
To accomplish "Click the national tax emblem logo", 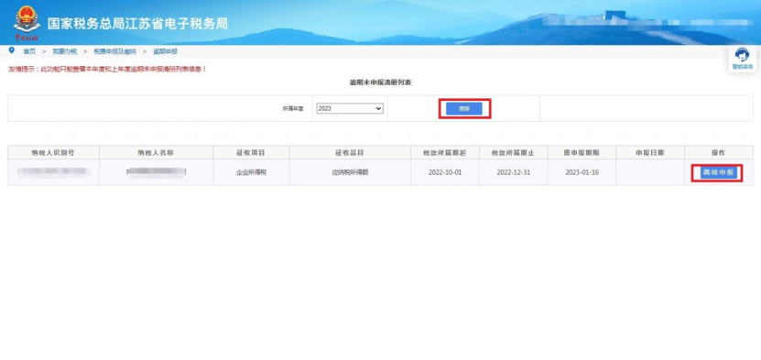I will tap(27, 22).
